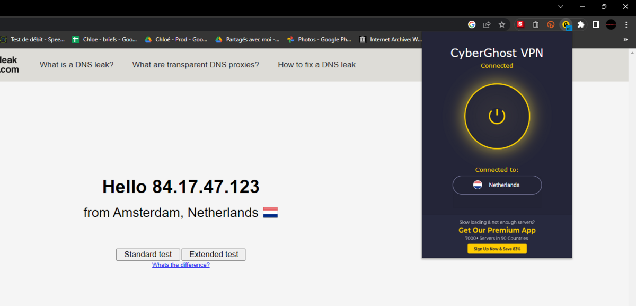636x306 pixels.
Task: Open the How to fix a DNS leak link
Action: 316,65
